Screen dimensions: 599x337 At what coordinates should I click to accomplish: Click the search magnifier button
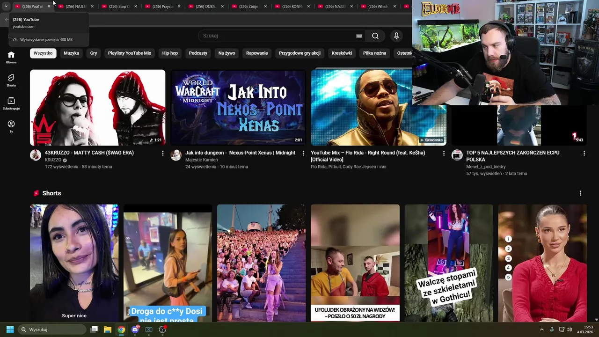point(375,36)
